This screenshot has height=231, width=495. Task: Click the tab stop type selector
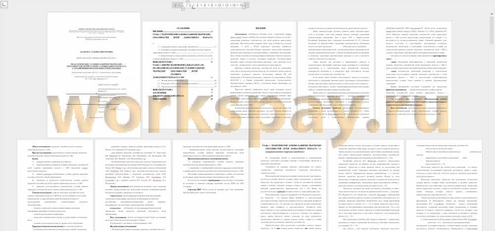(3, 4)
